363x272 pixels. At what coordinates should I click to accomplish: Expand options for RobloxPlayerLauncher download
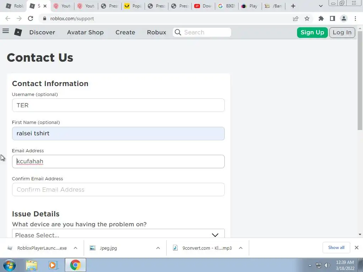tap(76, 248)
